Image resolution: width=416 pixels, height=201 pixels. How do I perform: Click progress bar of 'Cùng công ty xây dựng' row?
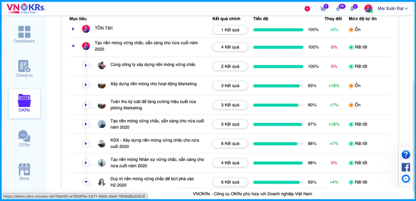[x=278, y=66]
